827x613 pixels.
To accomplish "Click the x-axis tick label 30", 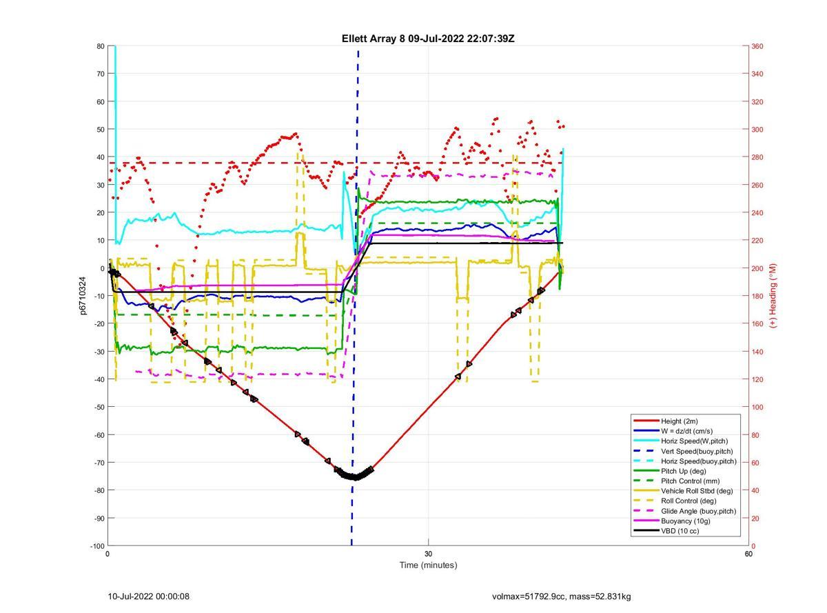I will coord(428,554).
